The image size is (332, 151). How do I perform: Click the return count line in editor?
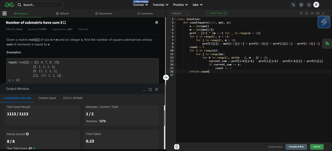(199, 71)
